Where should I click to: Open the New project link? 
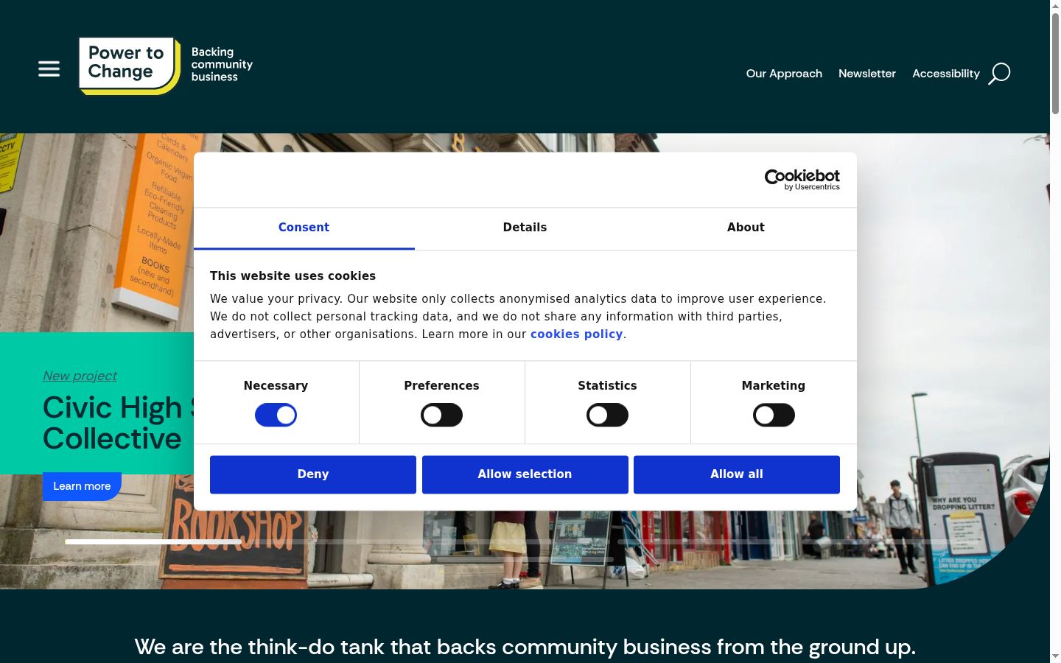[80, 376]
